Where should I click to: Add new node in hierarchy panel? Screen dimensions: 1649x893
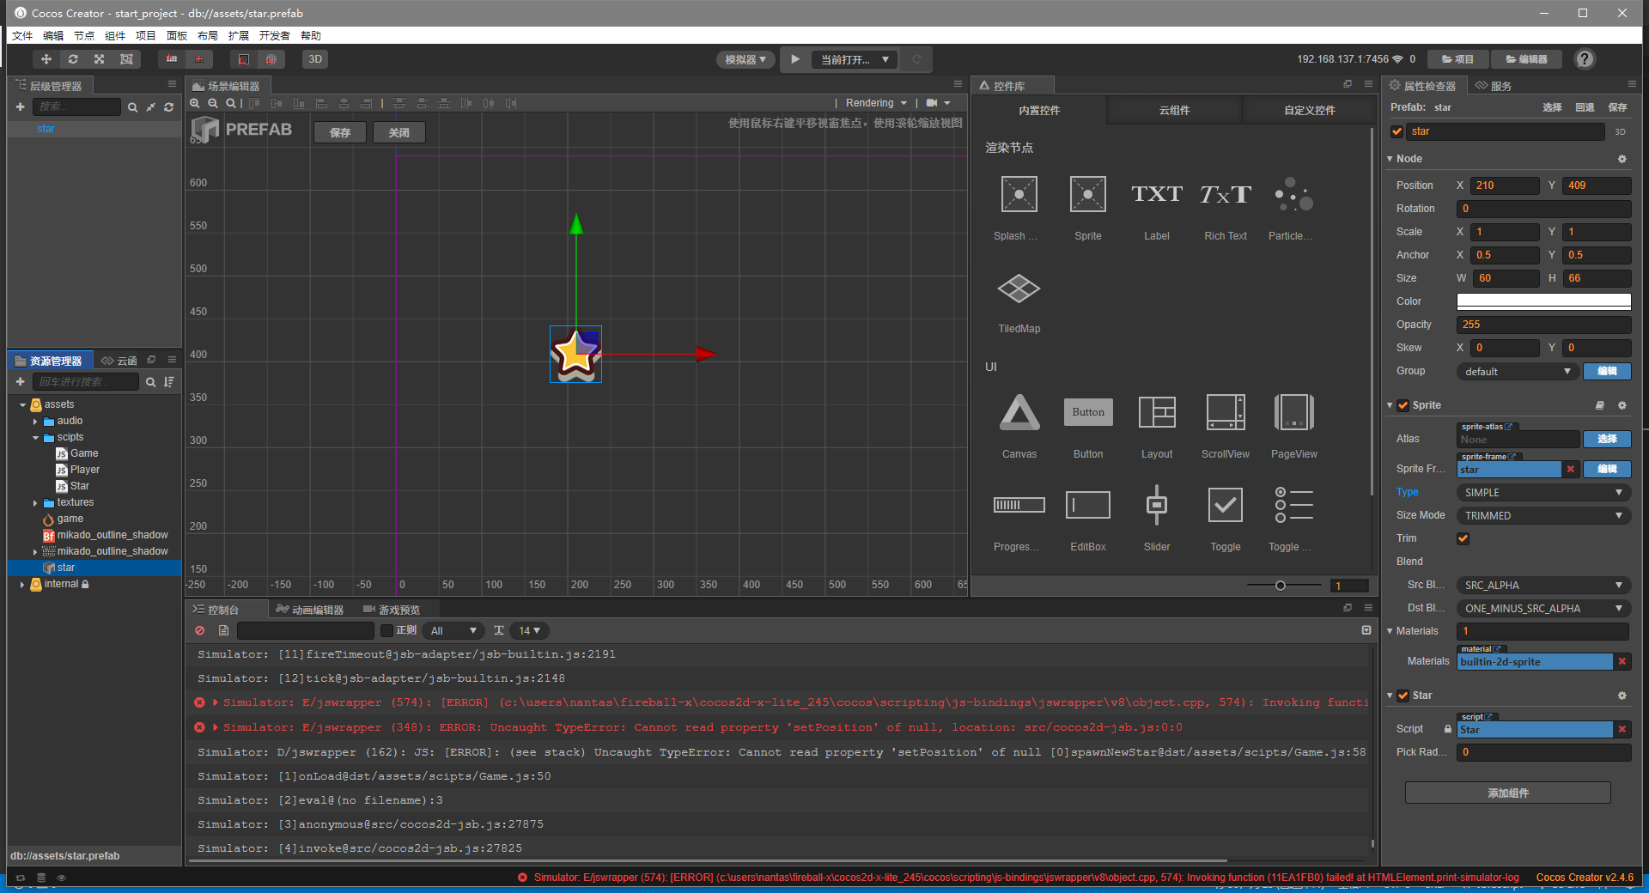[20, 106]
